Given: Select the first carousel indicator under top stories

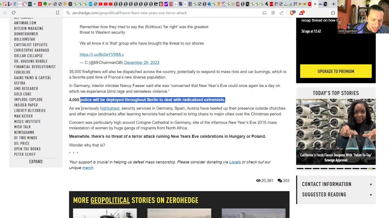Looking at the screenshot, I should tap(300, 169).
